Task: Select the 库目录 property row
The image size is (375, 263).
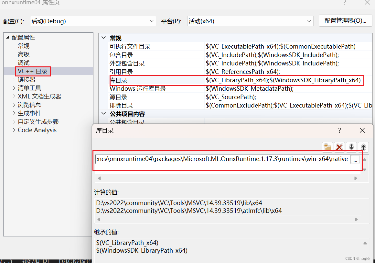Action: [240, 80]
